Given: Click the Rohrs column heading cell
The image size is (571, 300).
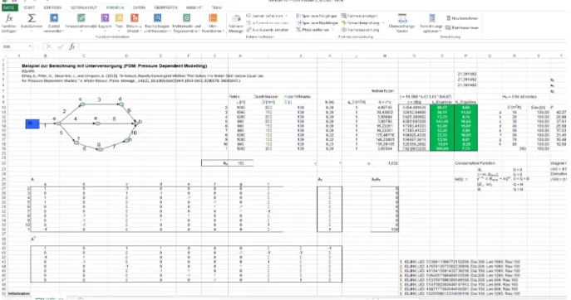Looking at the screenshot, I should (x=234, y=97).
